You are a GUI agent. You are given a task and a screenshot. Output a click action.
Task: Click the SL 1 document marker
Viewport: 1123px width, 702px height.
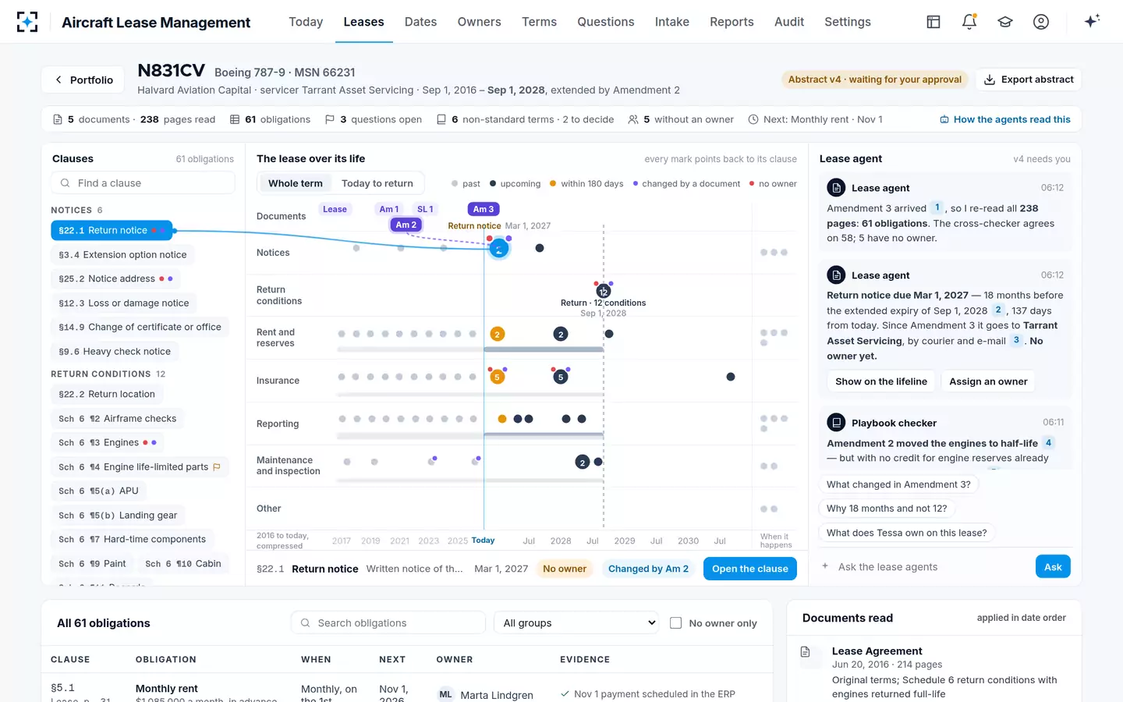click(425, 209)
